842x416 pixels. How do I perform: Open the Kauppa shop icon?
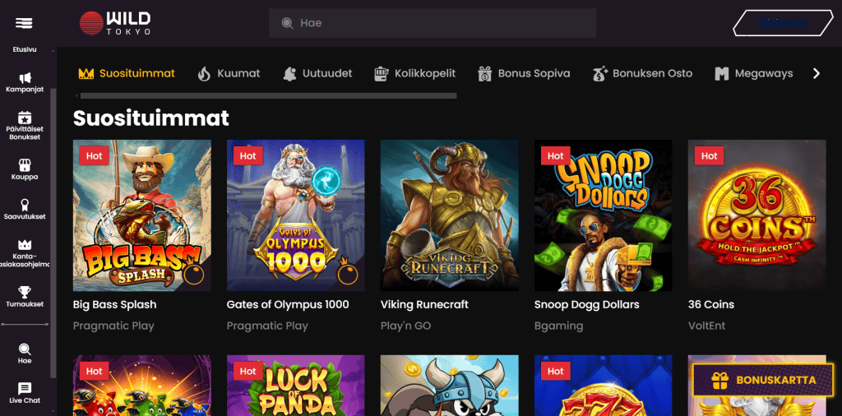coord(25,164)
